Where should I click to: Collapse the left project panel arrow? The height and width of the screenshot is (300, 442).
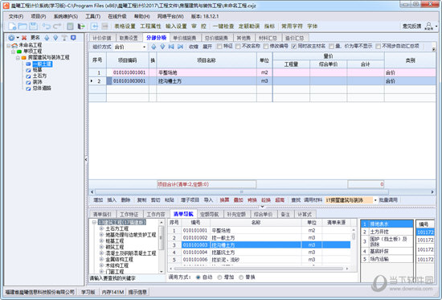pyautogui.click(x=86, y=159)
